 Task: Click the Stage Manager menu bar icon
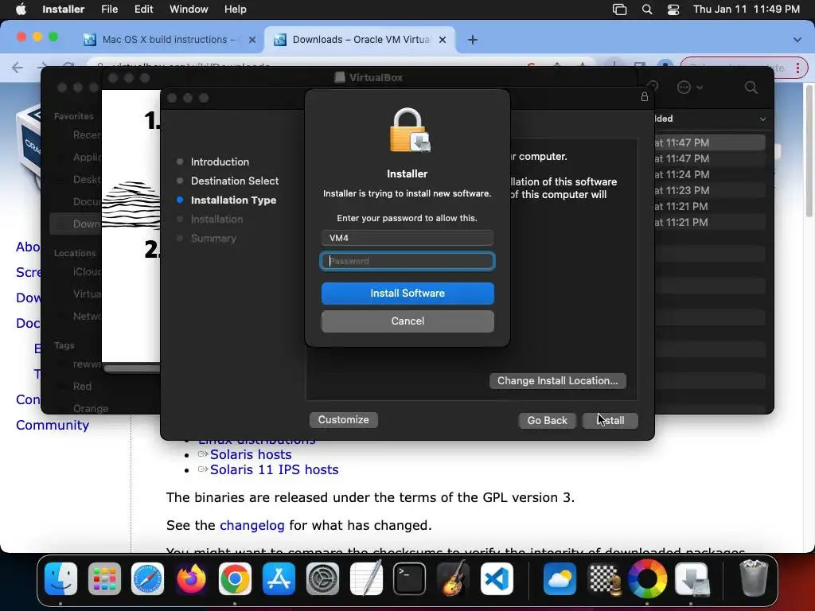pyautogui.click(x=619, y=10)
